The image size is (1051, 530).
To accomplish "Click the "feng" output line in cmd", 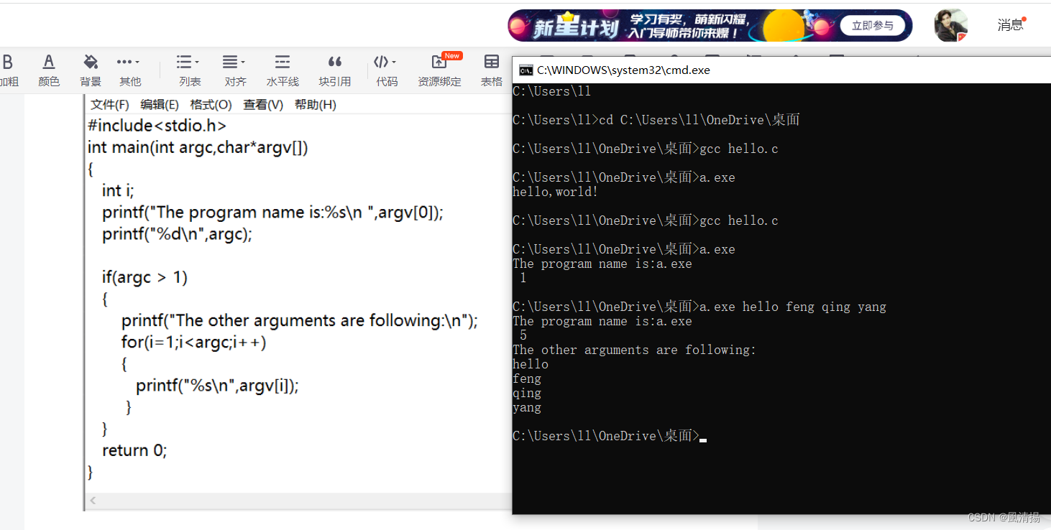I will 527,378.
